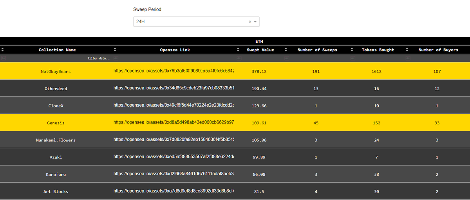Image resolution: width=470 pixels, height=200 pixels.
Task: Click the 24 tokens bought cell
Action: (x=377, y=140)
